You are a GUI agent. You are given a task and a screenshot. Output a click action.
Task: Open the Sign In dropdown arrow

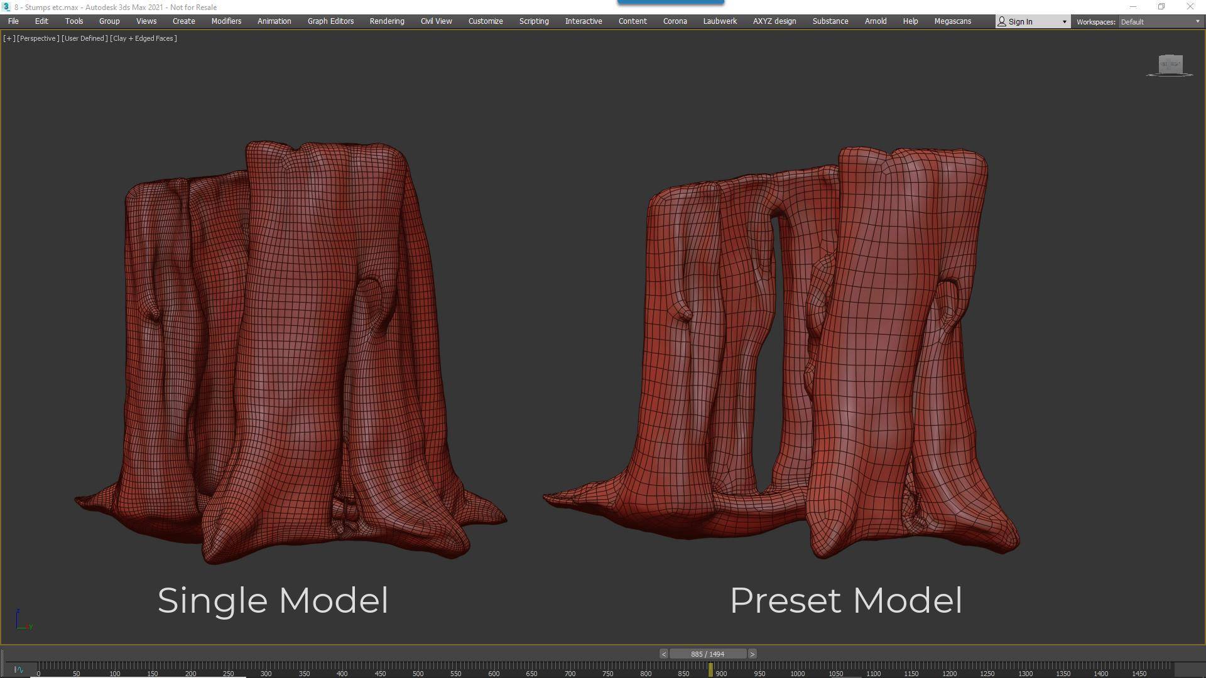click(1063, 21)
